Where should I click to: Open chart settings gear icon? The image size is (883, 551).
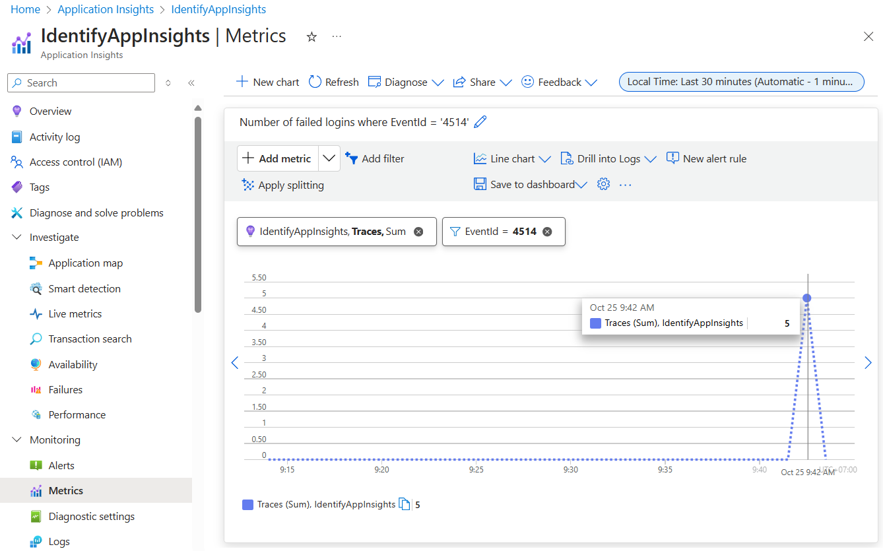[x=603, y=185]
